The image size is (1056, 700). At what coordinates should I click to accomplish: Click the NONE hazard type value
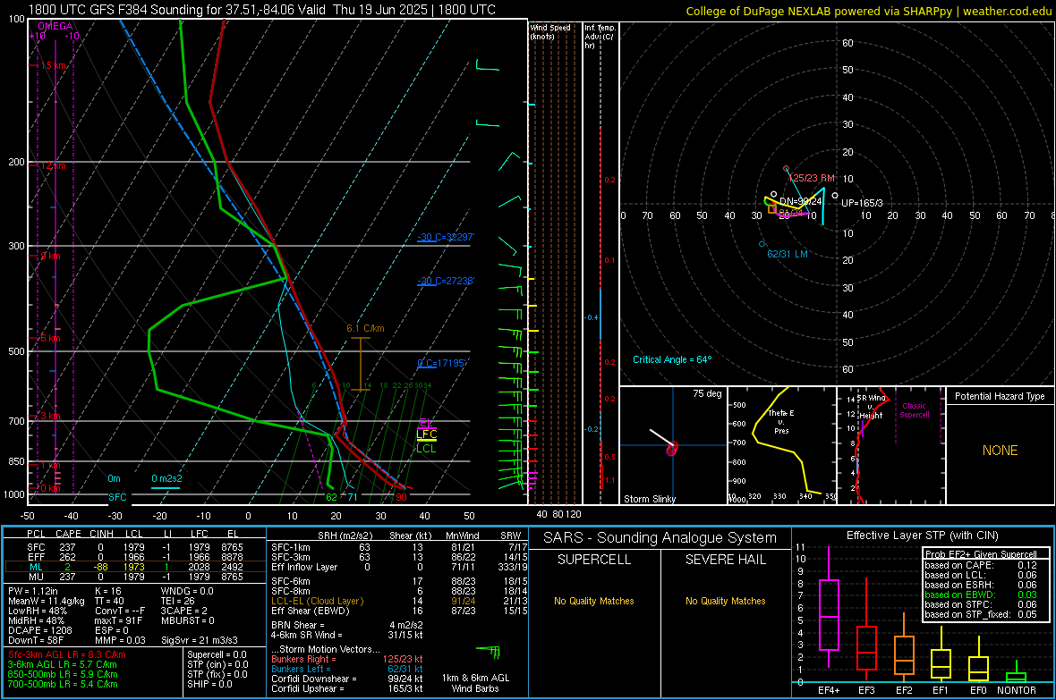1000,451
